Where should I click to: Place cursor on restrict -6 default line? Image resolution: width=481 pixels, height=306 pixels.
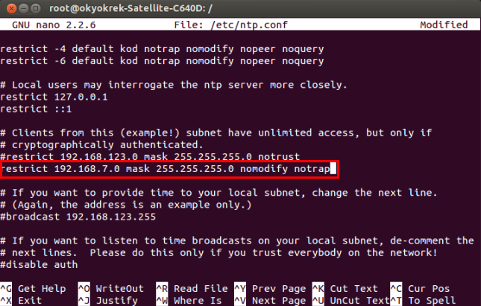point(162,61)
